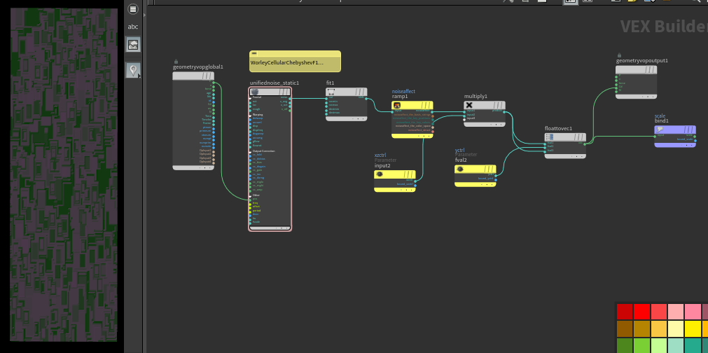The width and height of the screenshot is (708, 353).
Task: Click the fval2 parameter node icon
Action: coord(461,169)
